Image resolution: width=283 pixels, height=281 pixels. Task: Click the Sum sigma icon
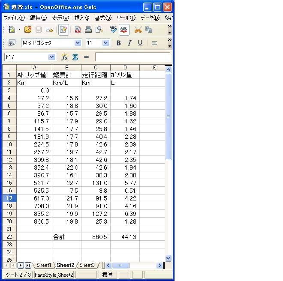(x=75, y=57)
